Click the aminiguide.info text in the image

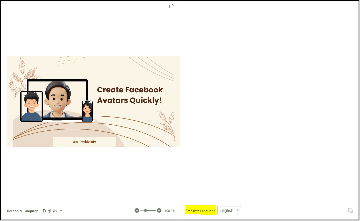click(x=84, y=142)
